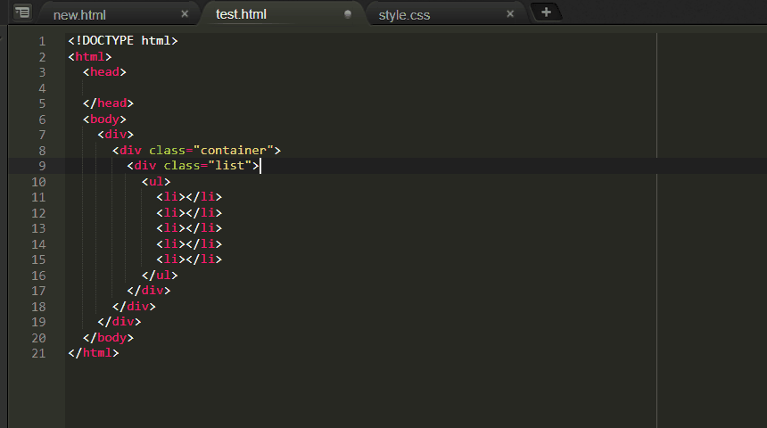Click the '<div>' tag on line 7
Image resolution: width=767 pixels, height=428 pixels.
115,135
